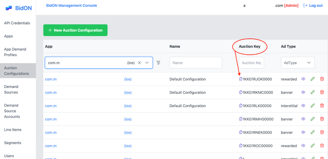Open the AdType dropdown
Screen dimensions: 328x159
click(x=297, y=63)
